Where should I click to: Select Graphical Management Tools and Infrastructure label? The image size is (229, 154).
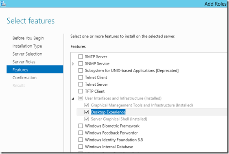click(142, 105)
